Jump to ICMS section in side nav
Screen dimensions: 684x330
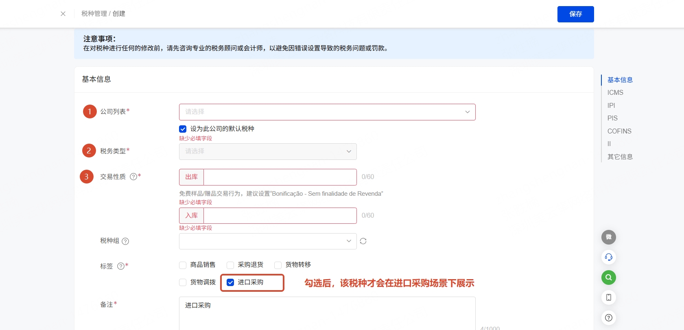pos(615,93)
